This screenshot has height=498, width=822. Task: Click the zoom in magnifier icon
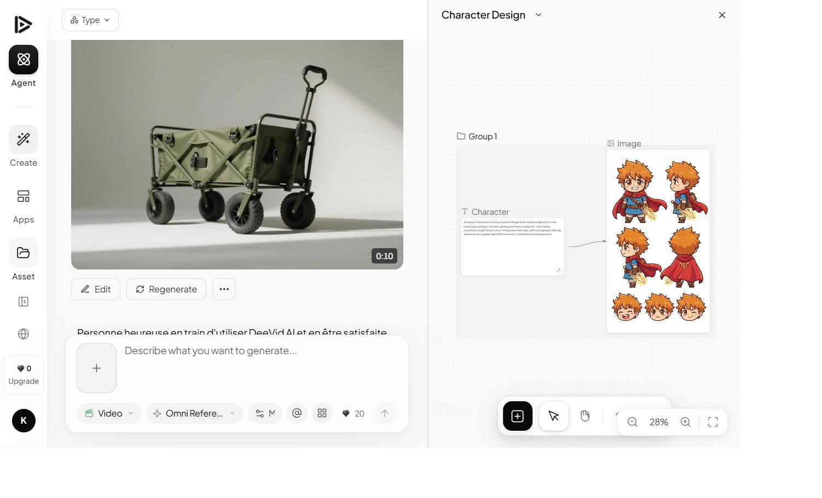(685, 422)
